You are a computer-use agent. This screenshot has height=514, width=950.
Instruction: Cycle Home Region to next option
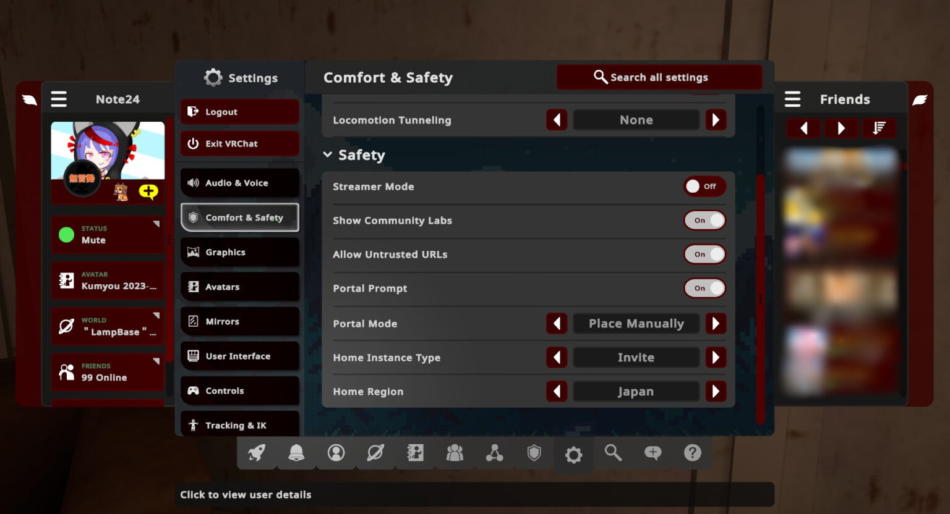[716, 391]
